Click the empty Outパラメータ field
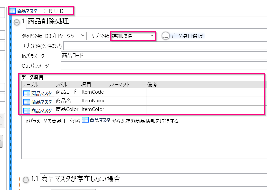The width and height of the screenshot is (267, 190). point(163,66)
